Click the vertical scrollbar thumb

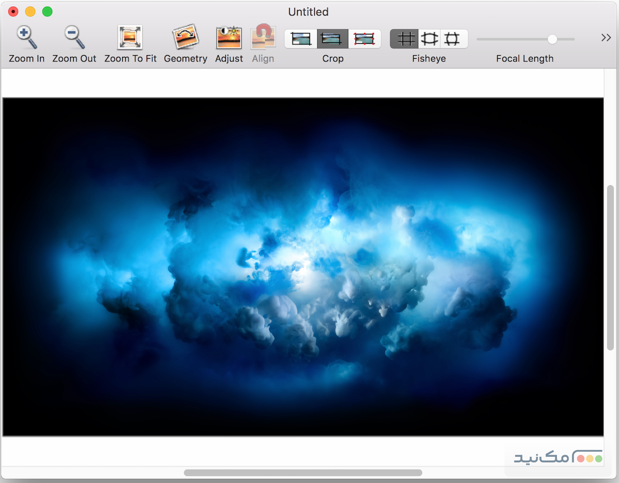click(610, 268)
